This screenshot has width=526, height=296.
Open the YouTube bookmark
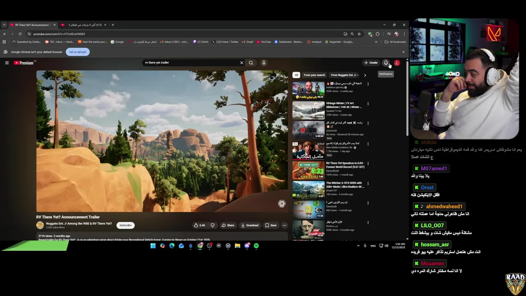[x=264, y=42]
